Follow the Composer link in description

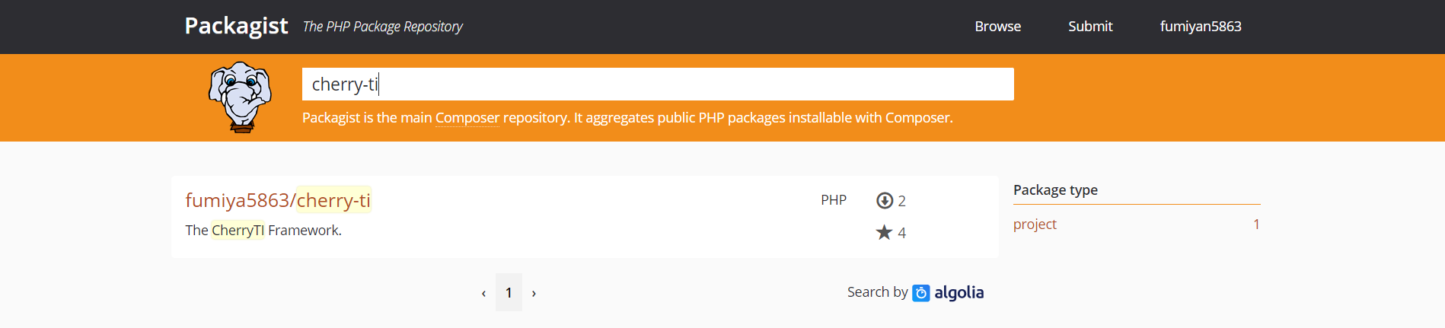click(467, 118)
